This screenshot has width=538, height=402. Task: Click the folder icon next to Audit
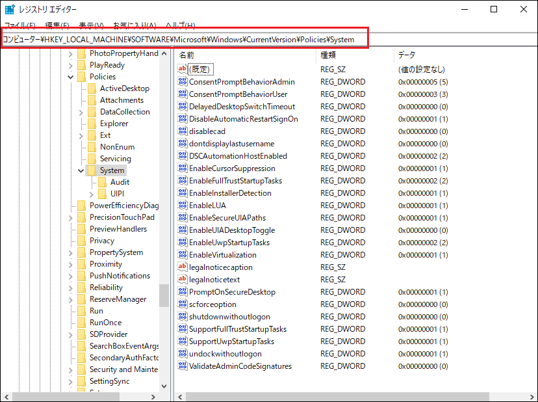103,181
